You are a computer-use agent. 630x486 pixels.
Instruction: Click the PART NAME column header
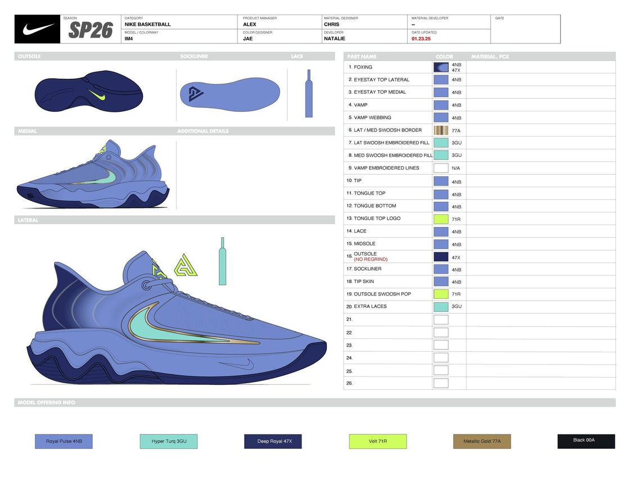pyautogui.click(x=362, y=57)
